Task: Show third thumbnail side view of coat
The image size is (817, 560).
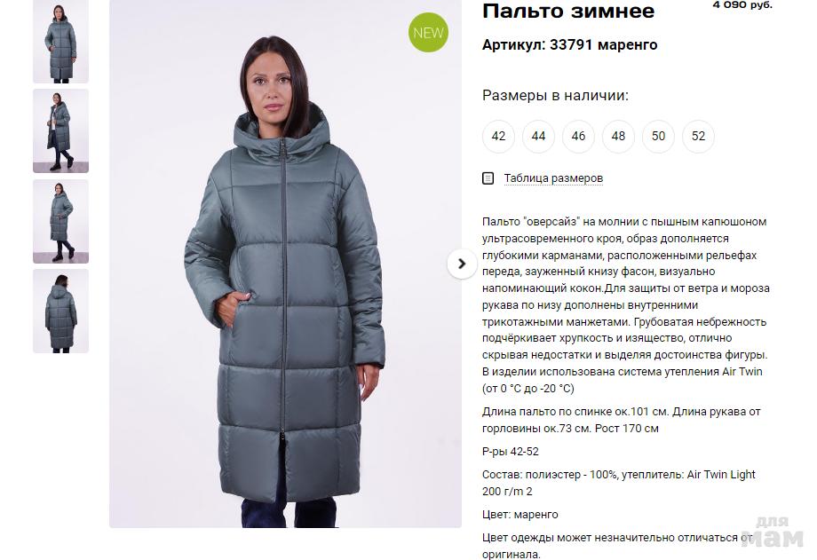Action: point(61,221)
